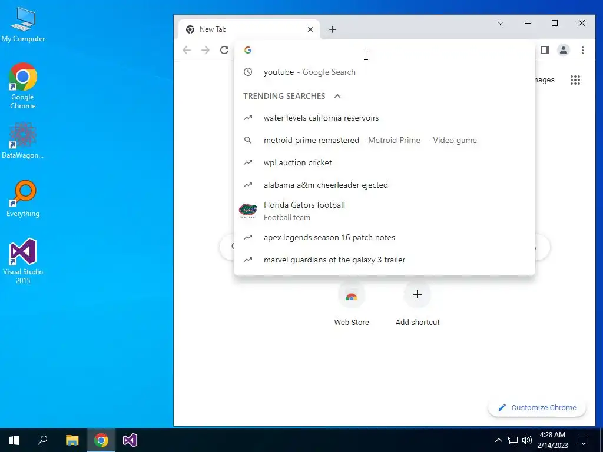Open taskbar search magnifier
The width and height of the screenshot is (603, 452).
[42, 440]
